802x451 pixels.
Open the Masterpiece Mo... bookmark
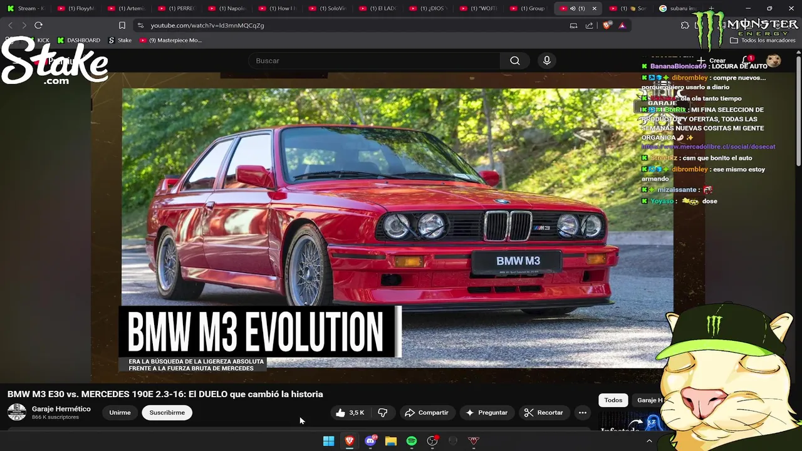click(x=170, y=40)
